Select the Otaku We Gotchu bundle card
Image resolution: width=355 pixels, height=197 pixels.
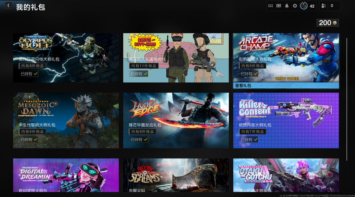pyautogui.click(x=286, y=175)
